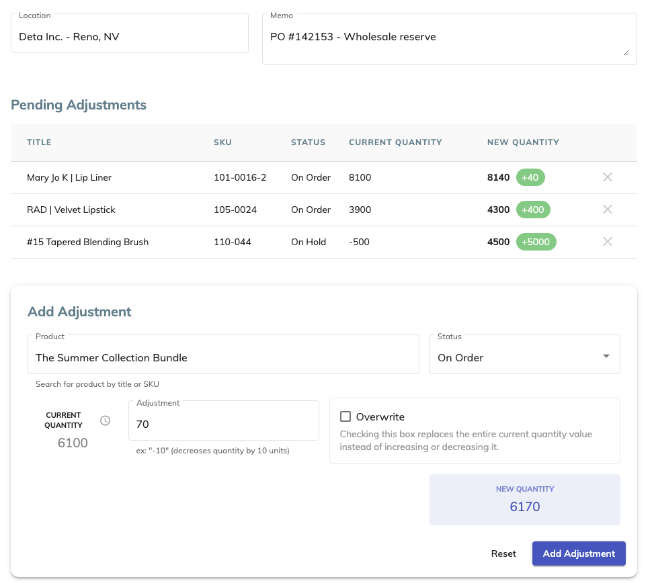Click the Add Adjustment button
Screen dimensions: 652x583
tap(579, 553)
